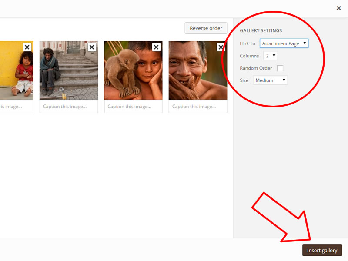This screenshot has width=348, height=261.
Task: Close the gallery dialog with the X
Action: [338, 8]
